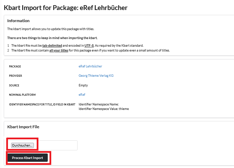Click the NOMINAL PLATFORM field label
Screen dimensions: 234x168
tap(22, 94)
